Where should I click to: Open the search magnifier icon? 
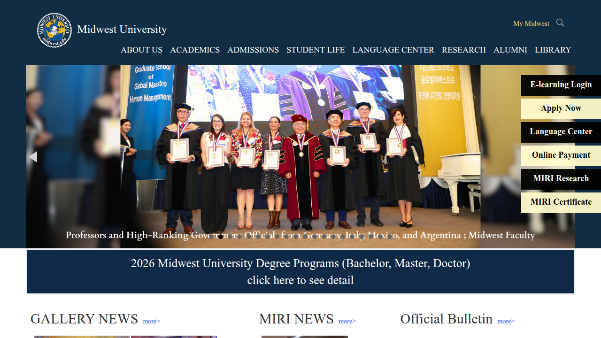pyautogui.click(x=560, y=23)
